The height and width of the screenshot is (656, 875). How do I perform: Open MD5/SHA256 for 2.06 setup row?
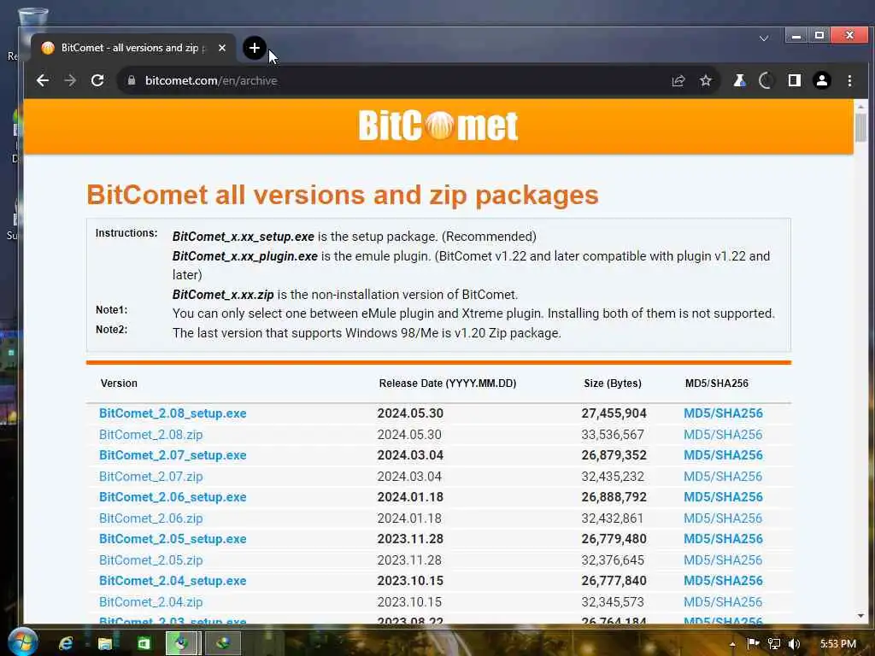pyautogui.click(x=723, y=497)
